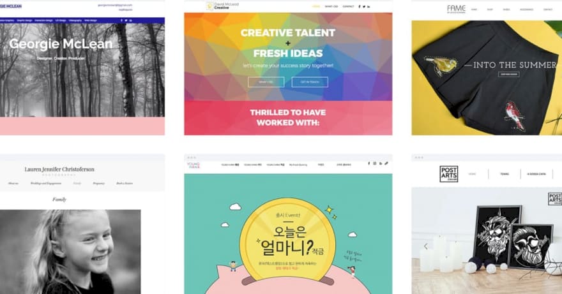This screenshot has height=294, width=562.
Task: Open WHAT I DO menu item
Action: (331, 6)
